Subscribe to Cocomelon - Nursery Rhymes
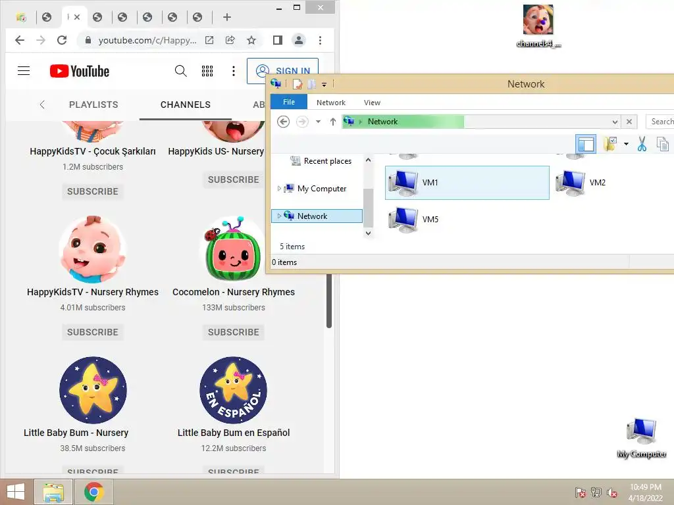The height and width of the screenshot is (505, 674). tap(234, 332)
